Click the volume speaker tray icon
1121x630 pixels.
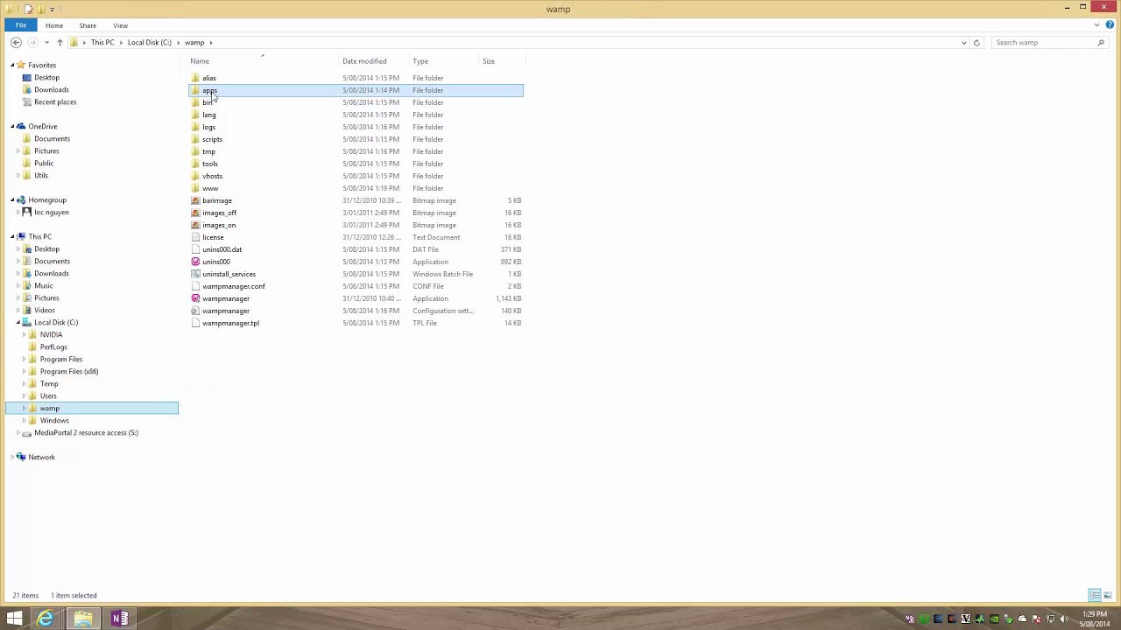(1064, 619)
